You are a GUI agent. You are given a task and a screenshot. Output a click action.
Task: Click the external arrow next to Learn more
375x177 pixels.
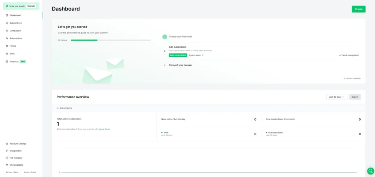(203, 55)
